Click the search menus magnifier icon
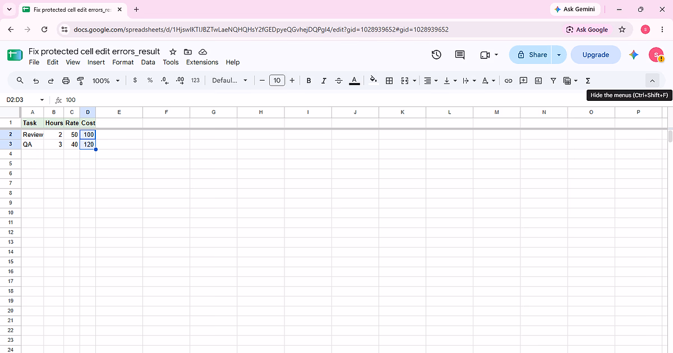The height and width of the screenshot is (353, 673). [x=20, y=81]
